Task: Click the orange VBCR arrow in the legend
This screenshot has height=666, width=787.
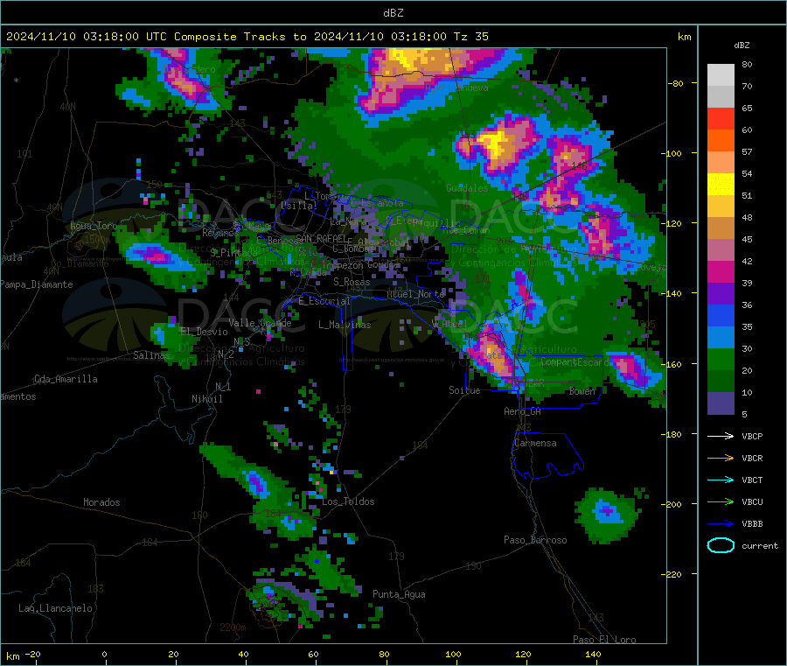Action: click(x=721, y=458)
